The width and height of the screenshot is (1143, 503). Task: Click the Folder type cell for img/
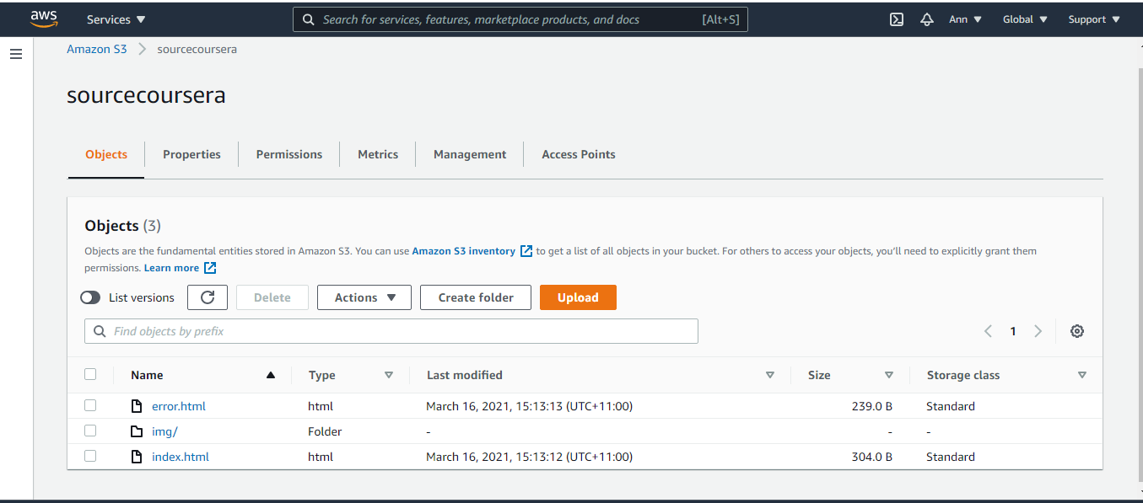tap(325, 431)
